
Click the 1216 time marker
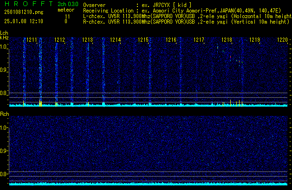[171, 40]
